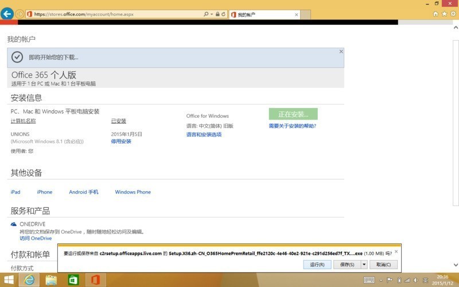The height and width of the screenshot is (287, 459).
Task: Open the Office taskbar icon
Action: click(x=95, y=280)
